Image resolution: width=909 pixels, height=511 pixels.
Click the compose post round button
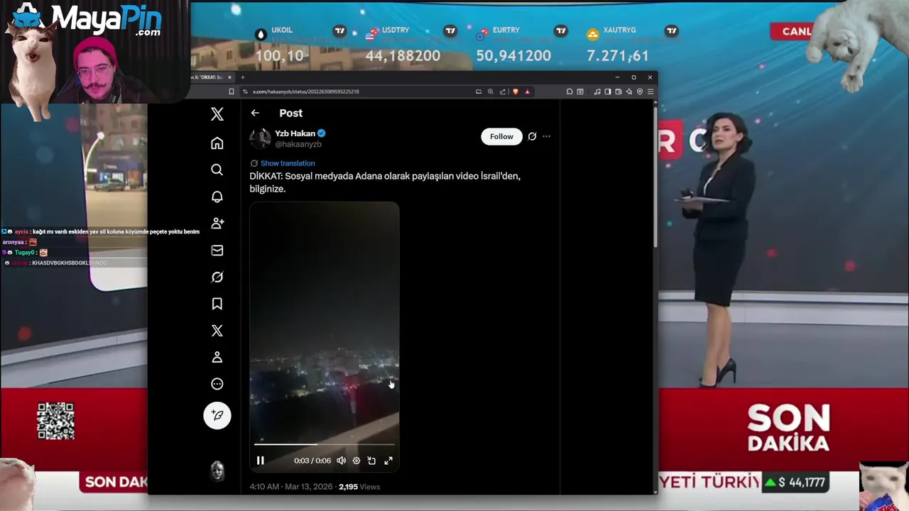click(x=217, y=415)
